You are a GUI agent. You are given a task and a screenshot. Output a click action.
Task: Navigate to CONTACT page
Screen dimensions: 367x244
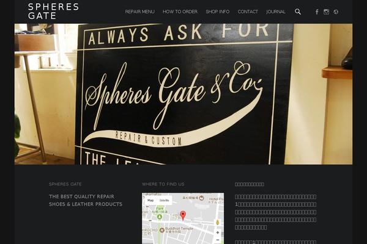pos(248,12)
